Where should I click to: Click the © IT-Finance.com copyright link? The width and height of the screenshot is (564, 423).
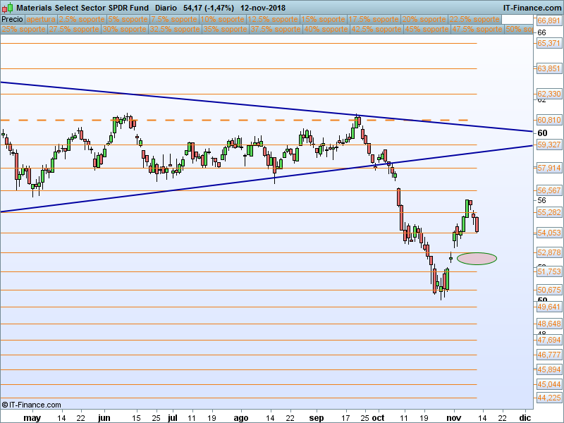coord(32,405)
